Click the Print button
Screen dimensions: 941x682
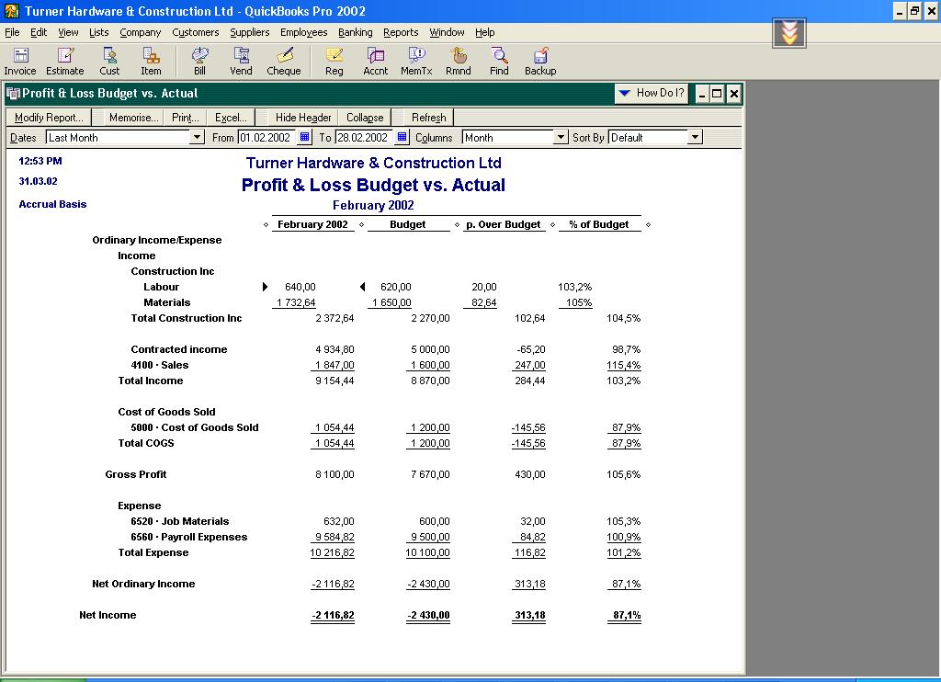(185, 118)
